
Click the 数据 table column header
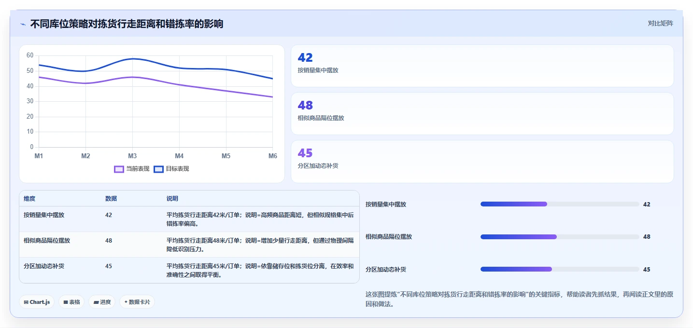(x=111, y=199)
